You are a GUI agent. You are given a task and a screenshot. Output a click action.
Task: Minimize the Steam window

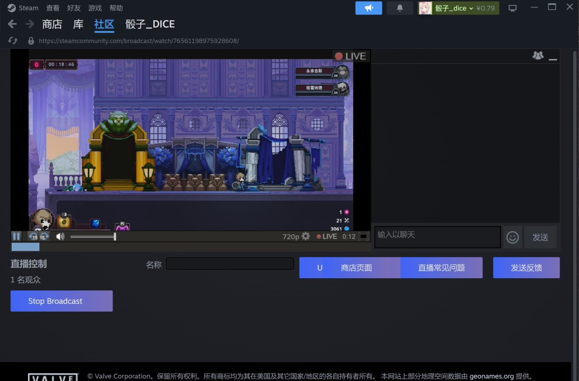click(x=535, y=8)
